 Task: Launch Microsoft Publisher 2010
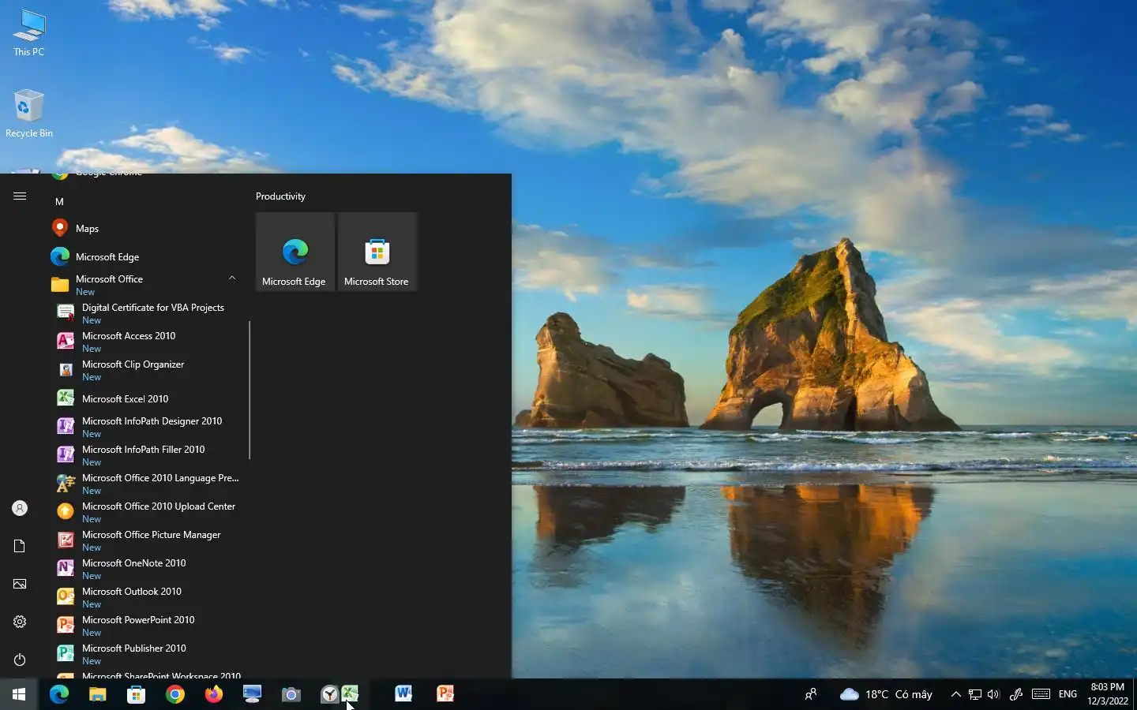(x=144, y=655)
